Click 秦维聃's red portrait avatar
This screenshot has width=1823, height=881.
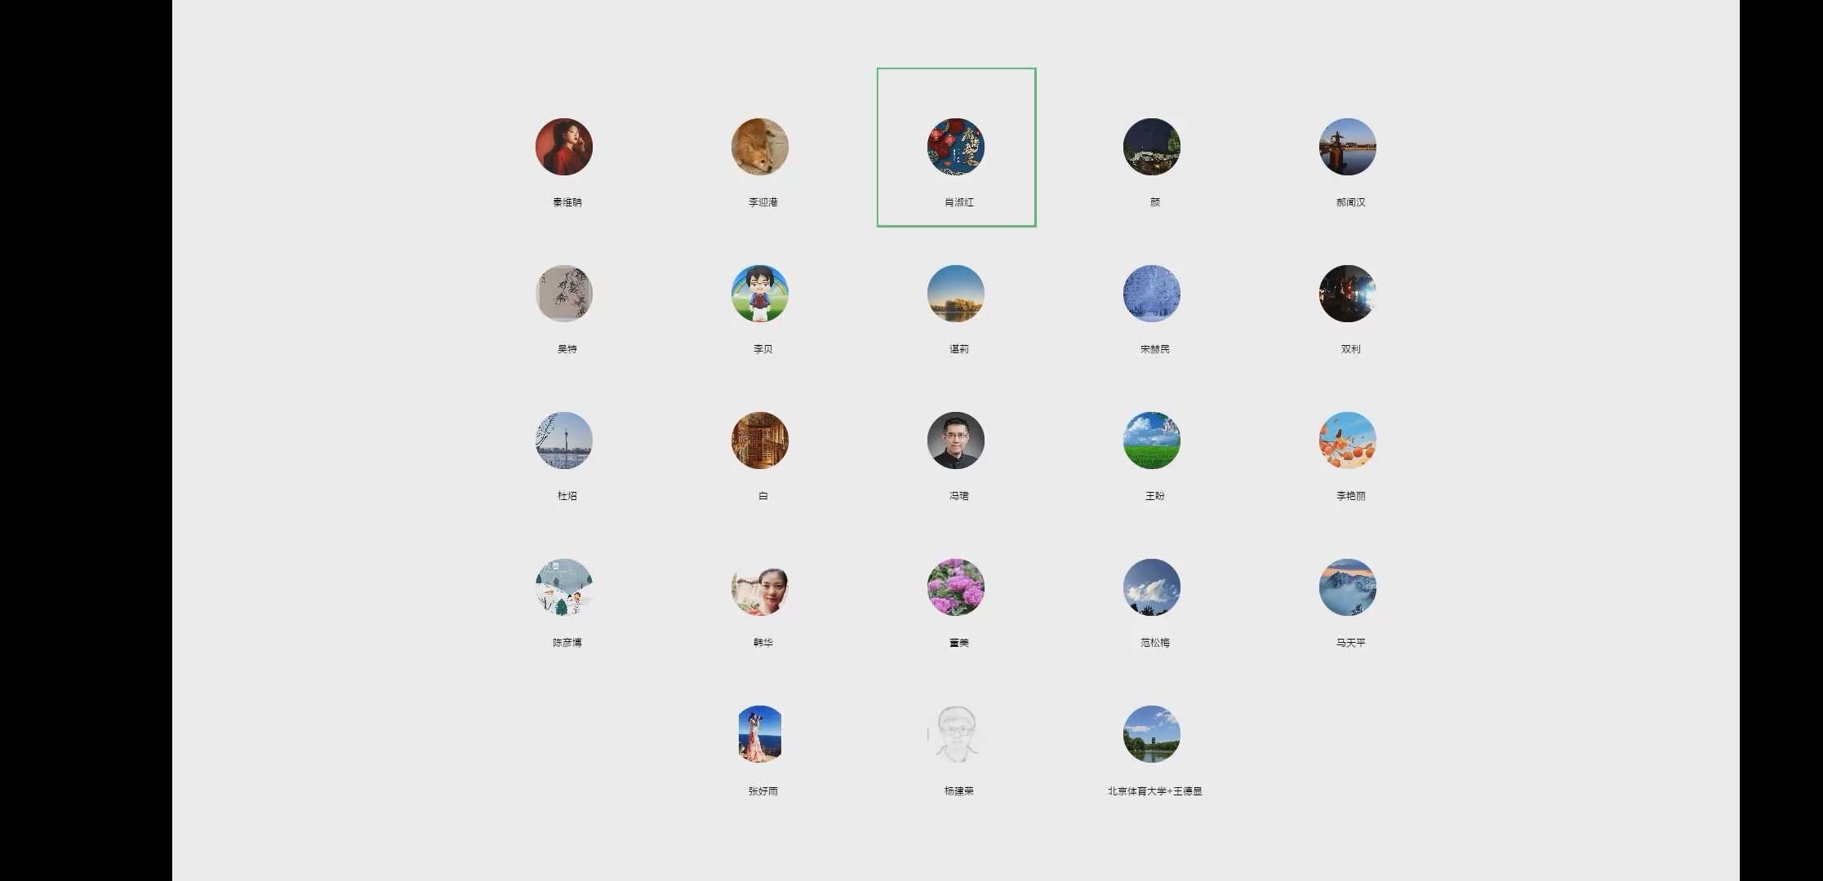(563, 147)
